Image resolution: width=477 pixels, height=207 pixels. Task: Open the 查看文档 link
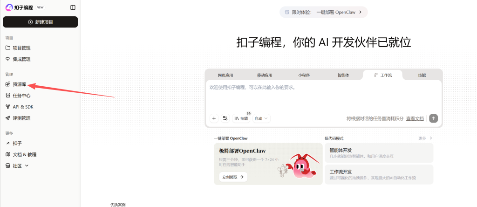tap(415, 118)
